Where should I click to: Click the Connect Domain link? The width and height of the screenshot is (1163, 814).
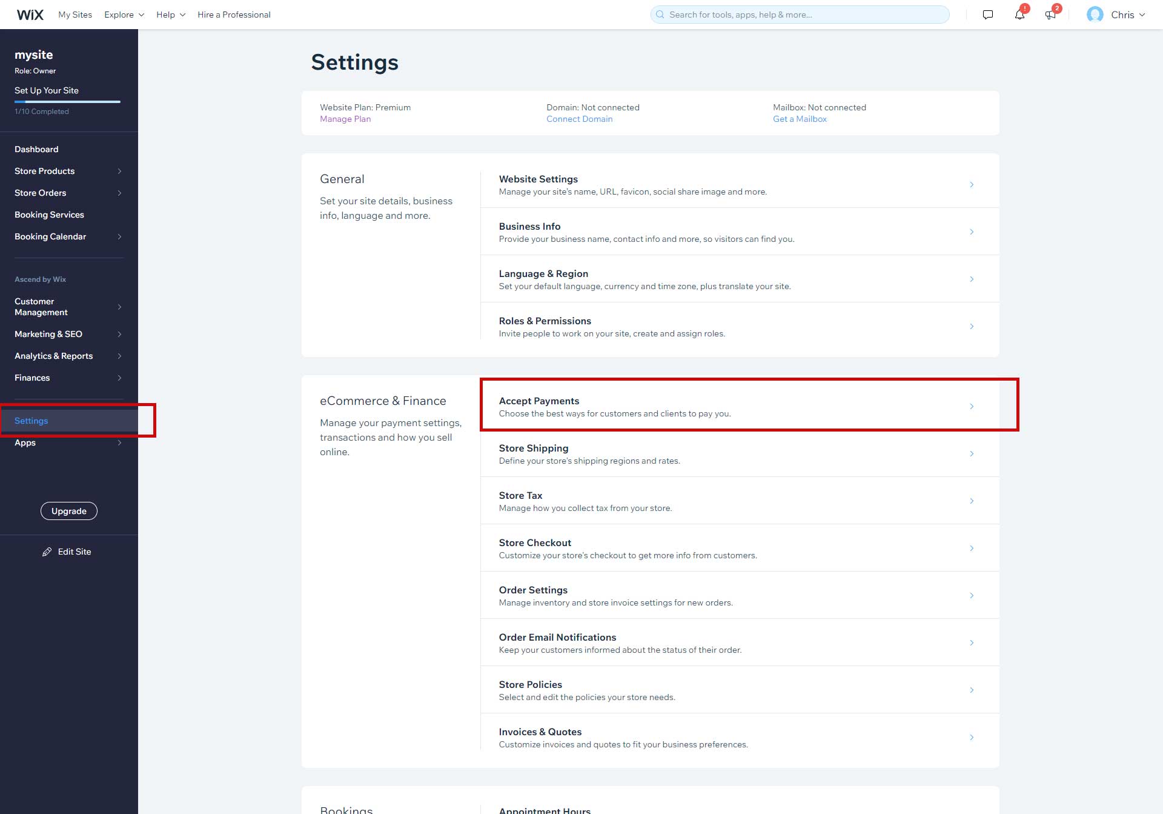(x=579, y=119)
